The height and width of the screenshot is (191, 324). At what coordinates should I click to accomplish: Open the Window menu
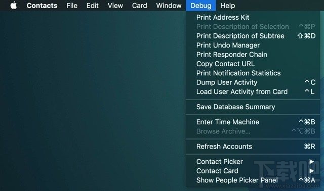coord(169,6)
